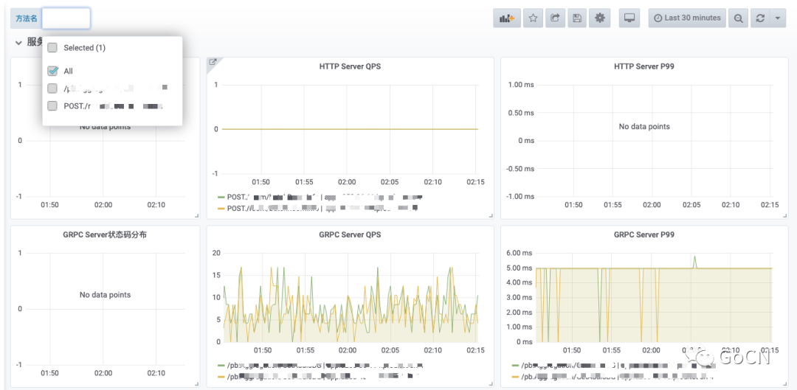Click the Add panel icon
The image size is (797, 390).
coord(506,18)
